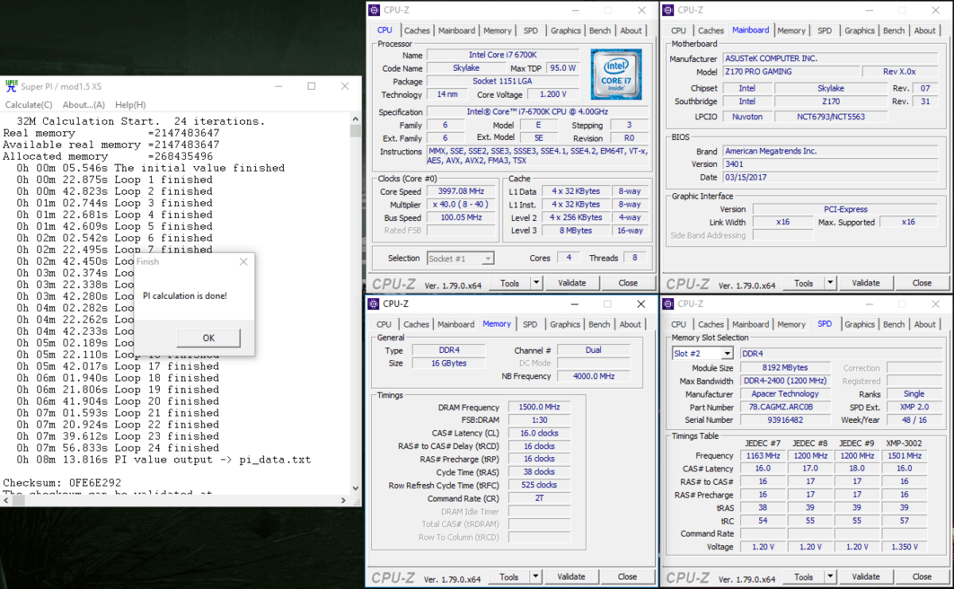Click Validate in the memory timings window
This screenshot has width=954, height=589.
[x=571, y=577]
